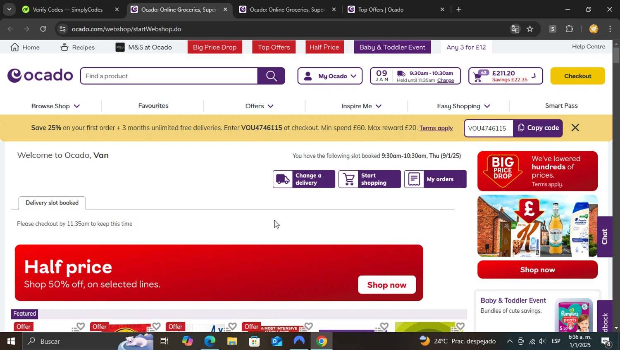Open the tab search dropdown arrow
Viewport: 620px width, 350px height.
click(9, 9)
